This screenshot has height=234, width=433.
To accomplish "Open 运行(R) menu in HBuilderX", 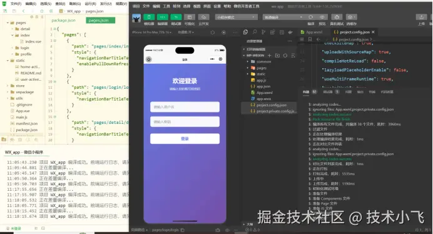I will click(90, 4).
